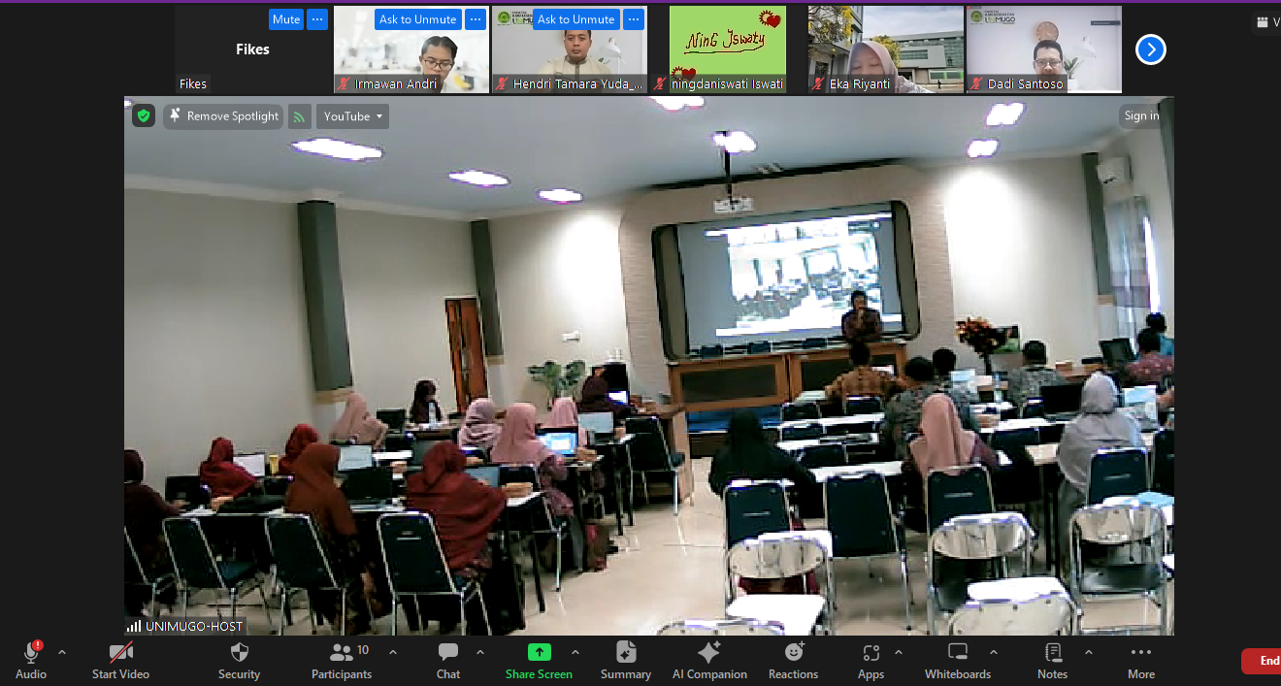The width and height of the screenshot is (1281, 686).
Task: Open Security options
Action: pyautogui.click(x=239, y=652)
